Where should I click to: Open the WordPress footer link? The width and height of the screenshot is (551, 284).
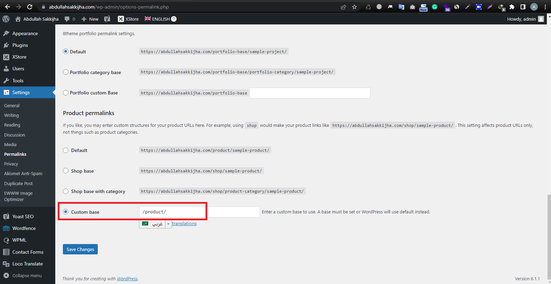coord(127,279)
